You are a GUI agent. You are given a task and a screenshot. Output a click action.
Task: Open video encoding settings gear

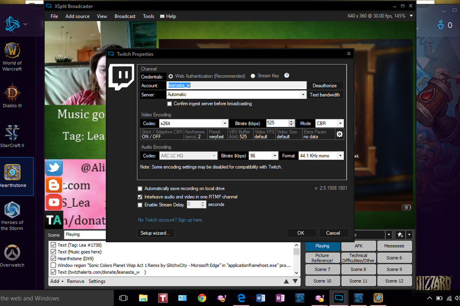339,134
